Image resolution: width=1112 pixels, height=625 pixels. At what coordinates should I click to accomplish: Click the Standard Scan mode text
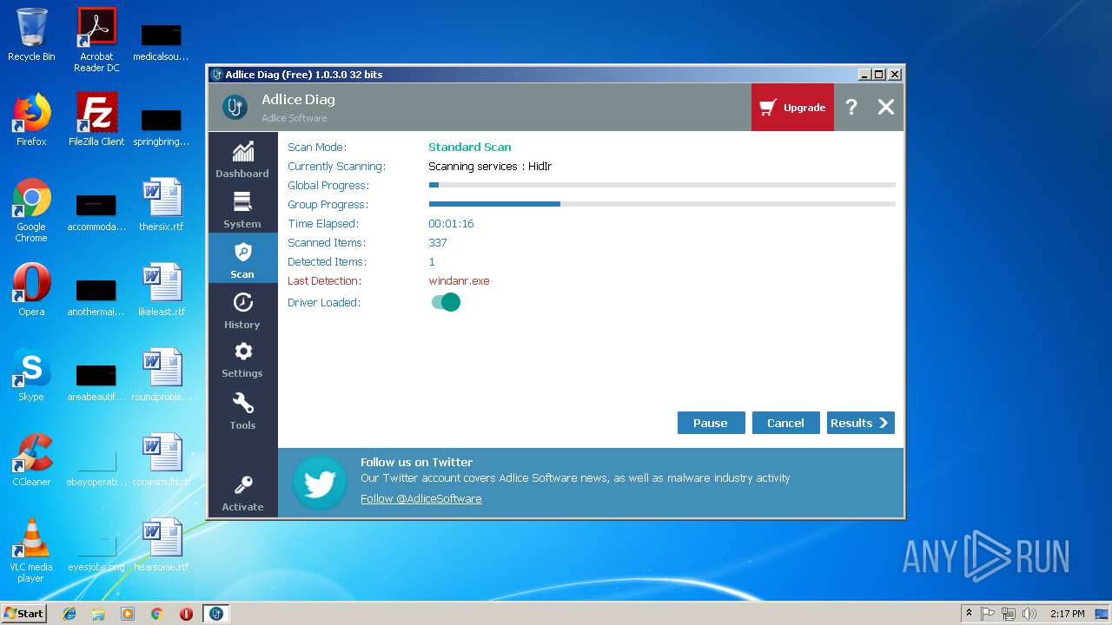469,147
